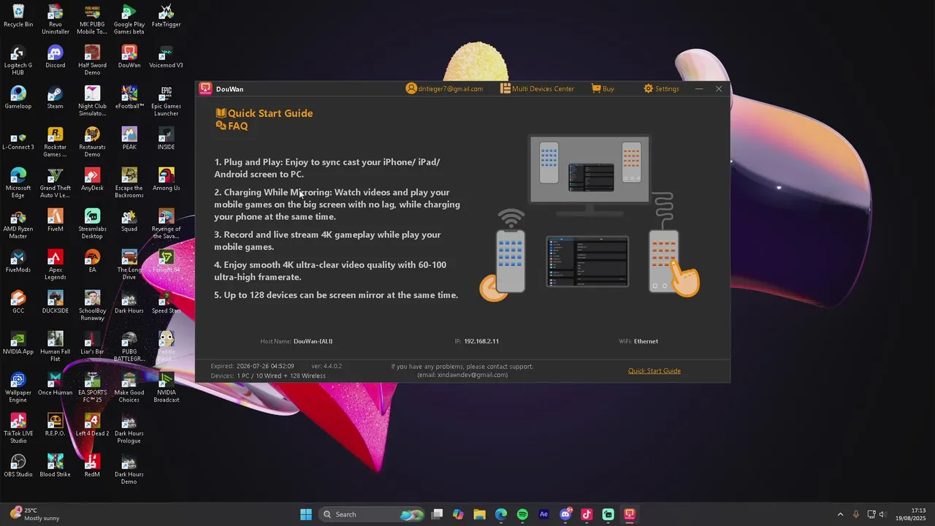Select the Night Club Simulator icon
This screenshot has height=526, width=935.
point(92,102)
